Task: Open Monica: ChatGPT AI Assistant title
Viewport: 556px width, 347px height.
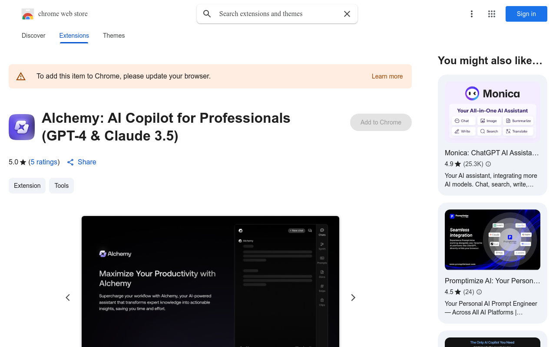Action: [x=492, y=153]
